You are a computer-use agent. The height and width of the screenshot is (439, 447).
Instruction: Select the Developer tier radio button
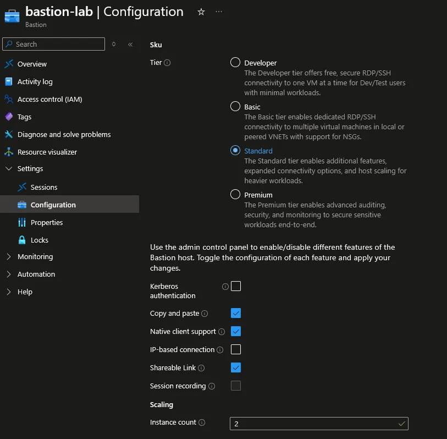point(235,62)
